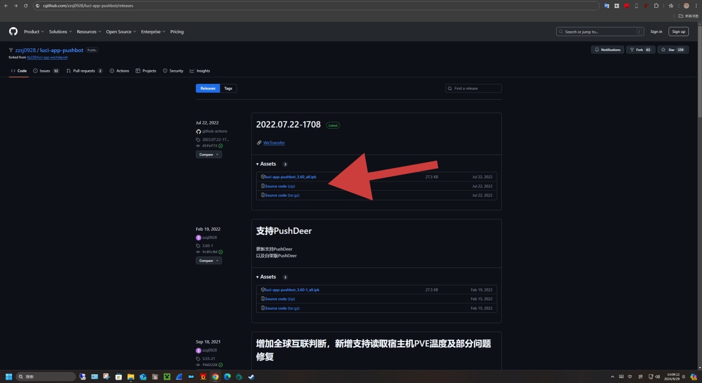Open Outlook from taskbar
The width and height of the screenshot is (702, 383).
(143, 376)
